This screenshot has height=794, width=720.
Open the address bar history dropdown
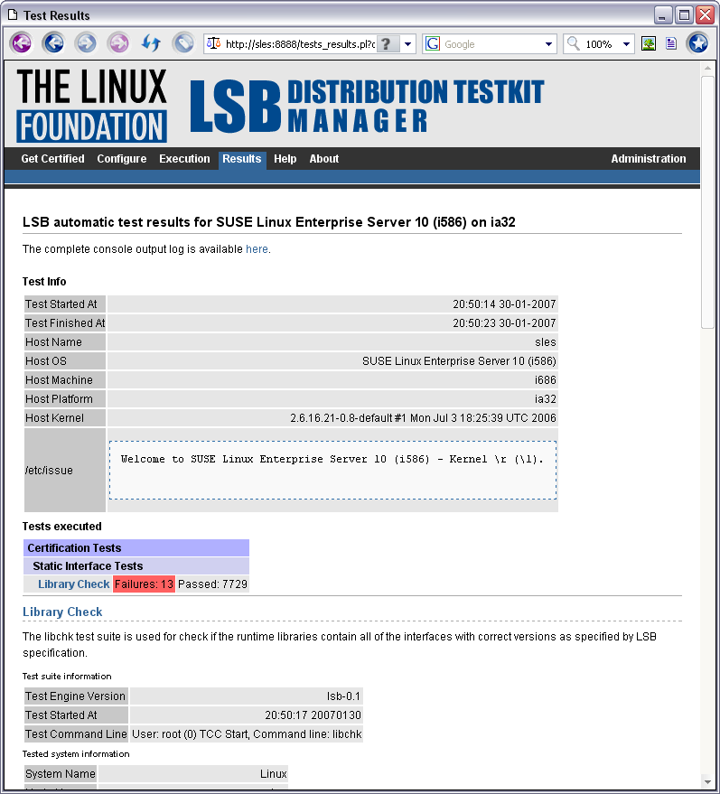(x=408, y=44)
